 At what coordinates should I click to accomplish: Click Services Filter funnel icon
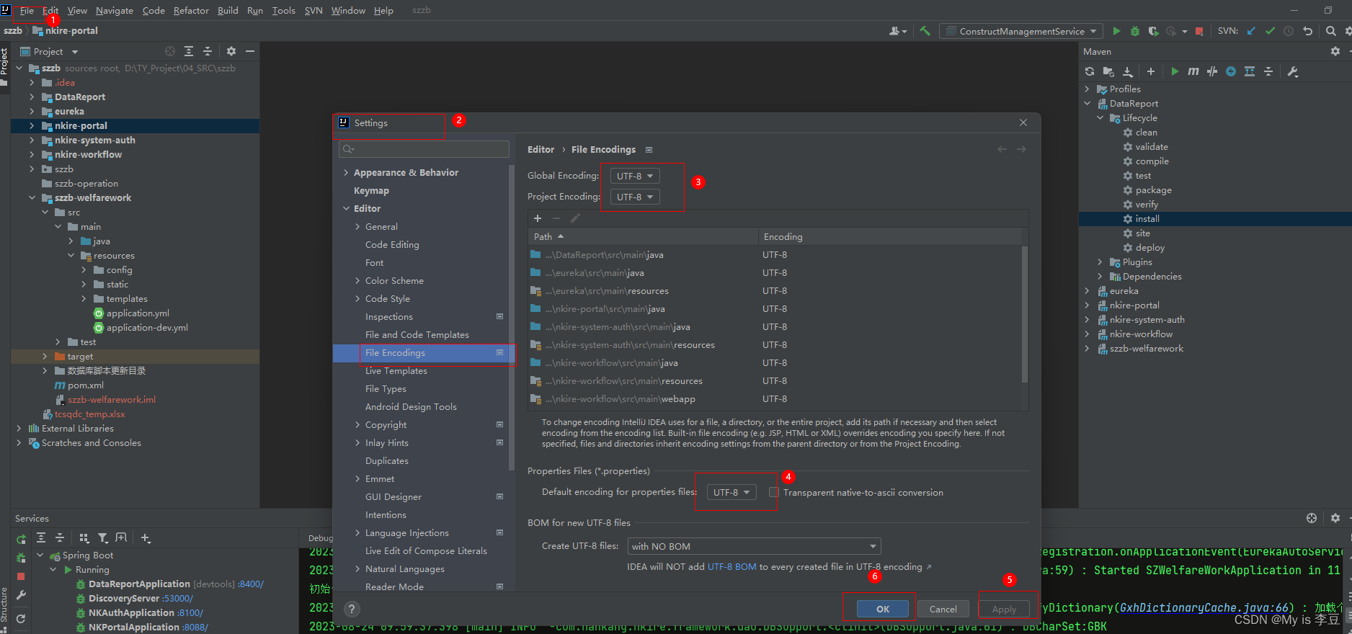[x=103, y=537]
